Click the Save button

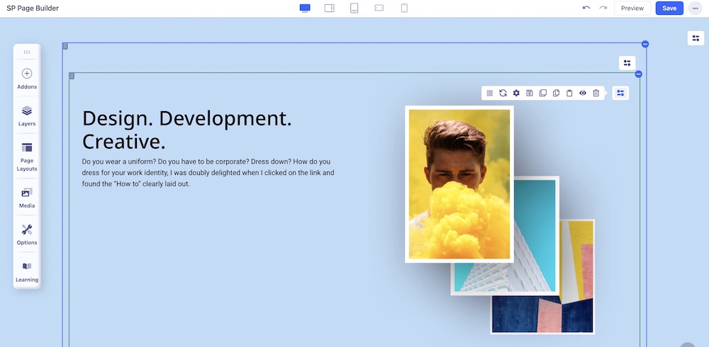pos(669,8)
